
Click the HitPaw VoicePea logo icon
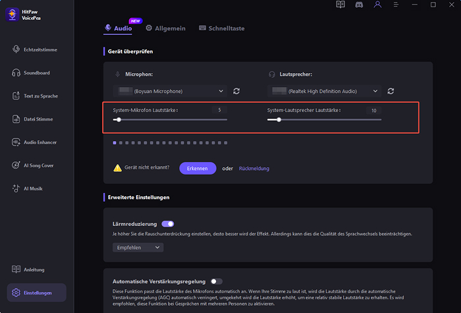pyautogui.click(x=12, y=14)
